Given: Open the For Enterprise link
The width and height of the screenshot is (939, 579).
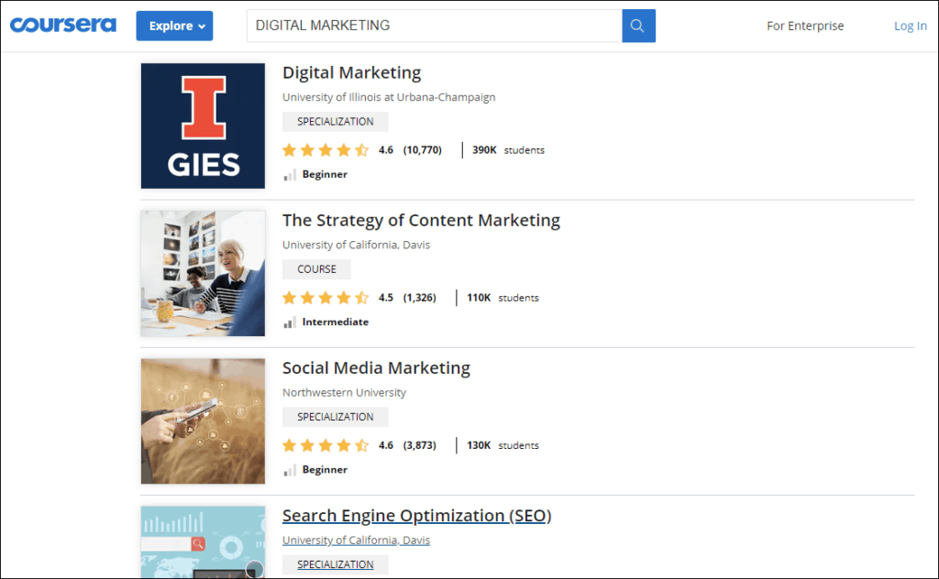Looking at the screenshot, I should point(805,26).
